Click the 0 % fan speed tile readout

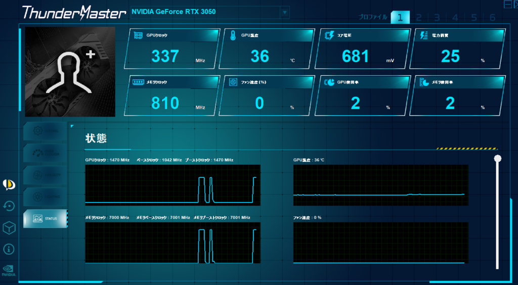click(260, 103)
